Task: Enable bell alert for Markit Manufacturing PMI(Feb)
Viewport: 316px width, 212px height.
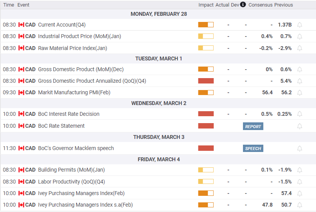Action: 300,93
